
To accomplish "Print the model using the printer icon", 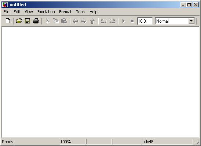I will [x=36, y=21].
